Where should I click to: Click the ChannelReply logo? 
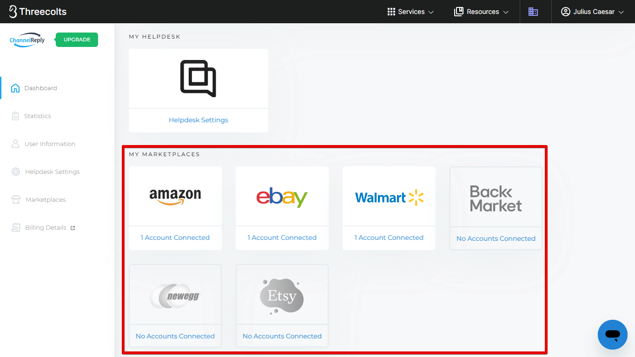(x=27, y=40)
